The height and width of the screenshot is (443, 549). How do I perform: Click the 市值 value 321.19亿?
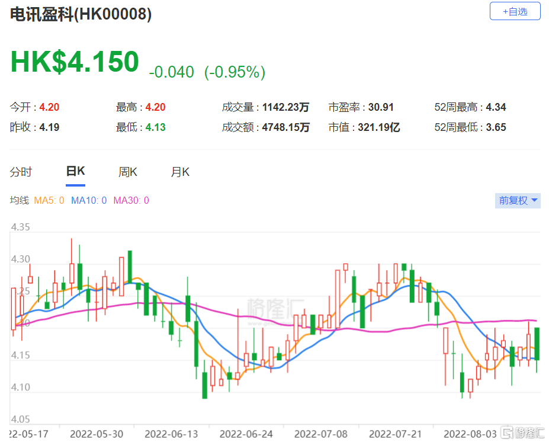pos(378,127)
